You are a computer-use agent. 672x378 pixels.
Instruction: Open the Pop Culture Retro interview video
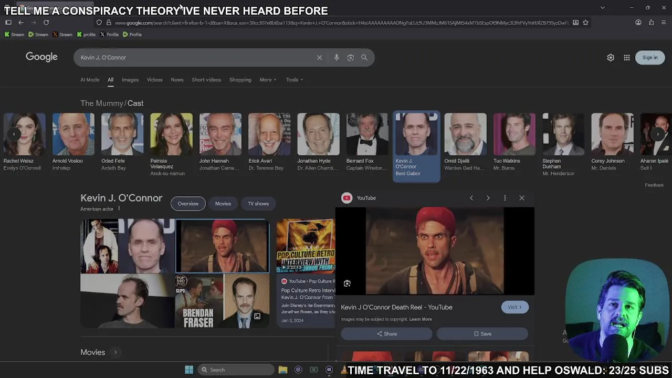306,273
